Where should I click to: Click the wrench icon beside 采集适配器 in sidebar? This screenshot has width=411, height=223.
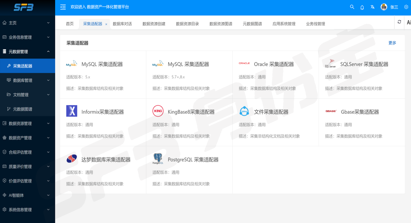(9, 66)
